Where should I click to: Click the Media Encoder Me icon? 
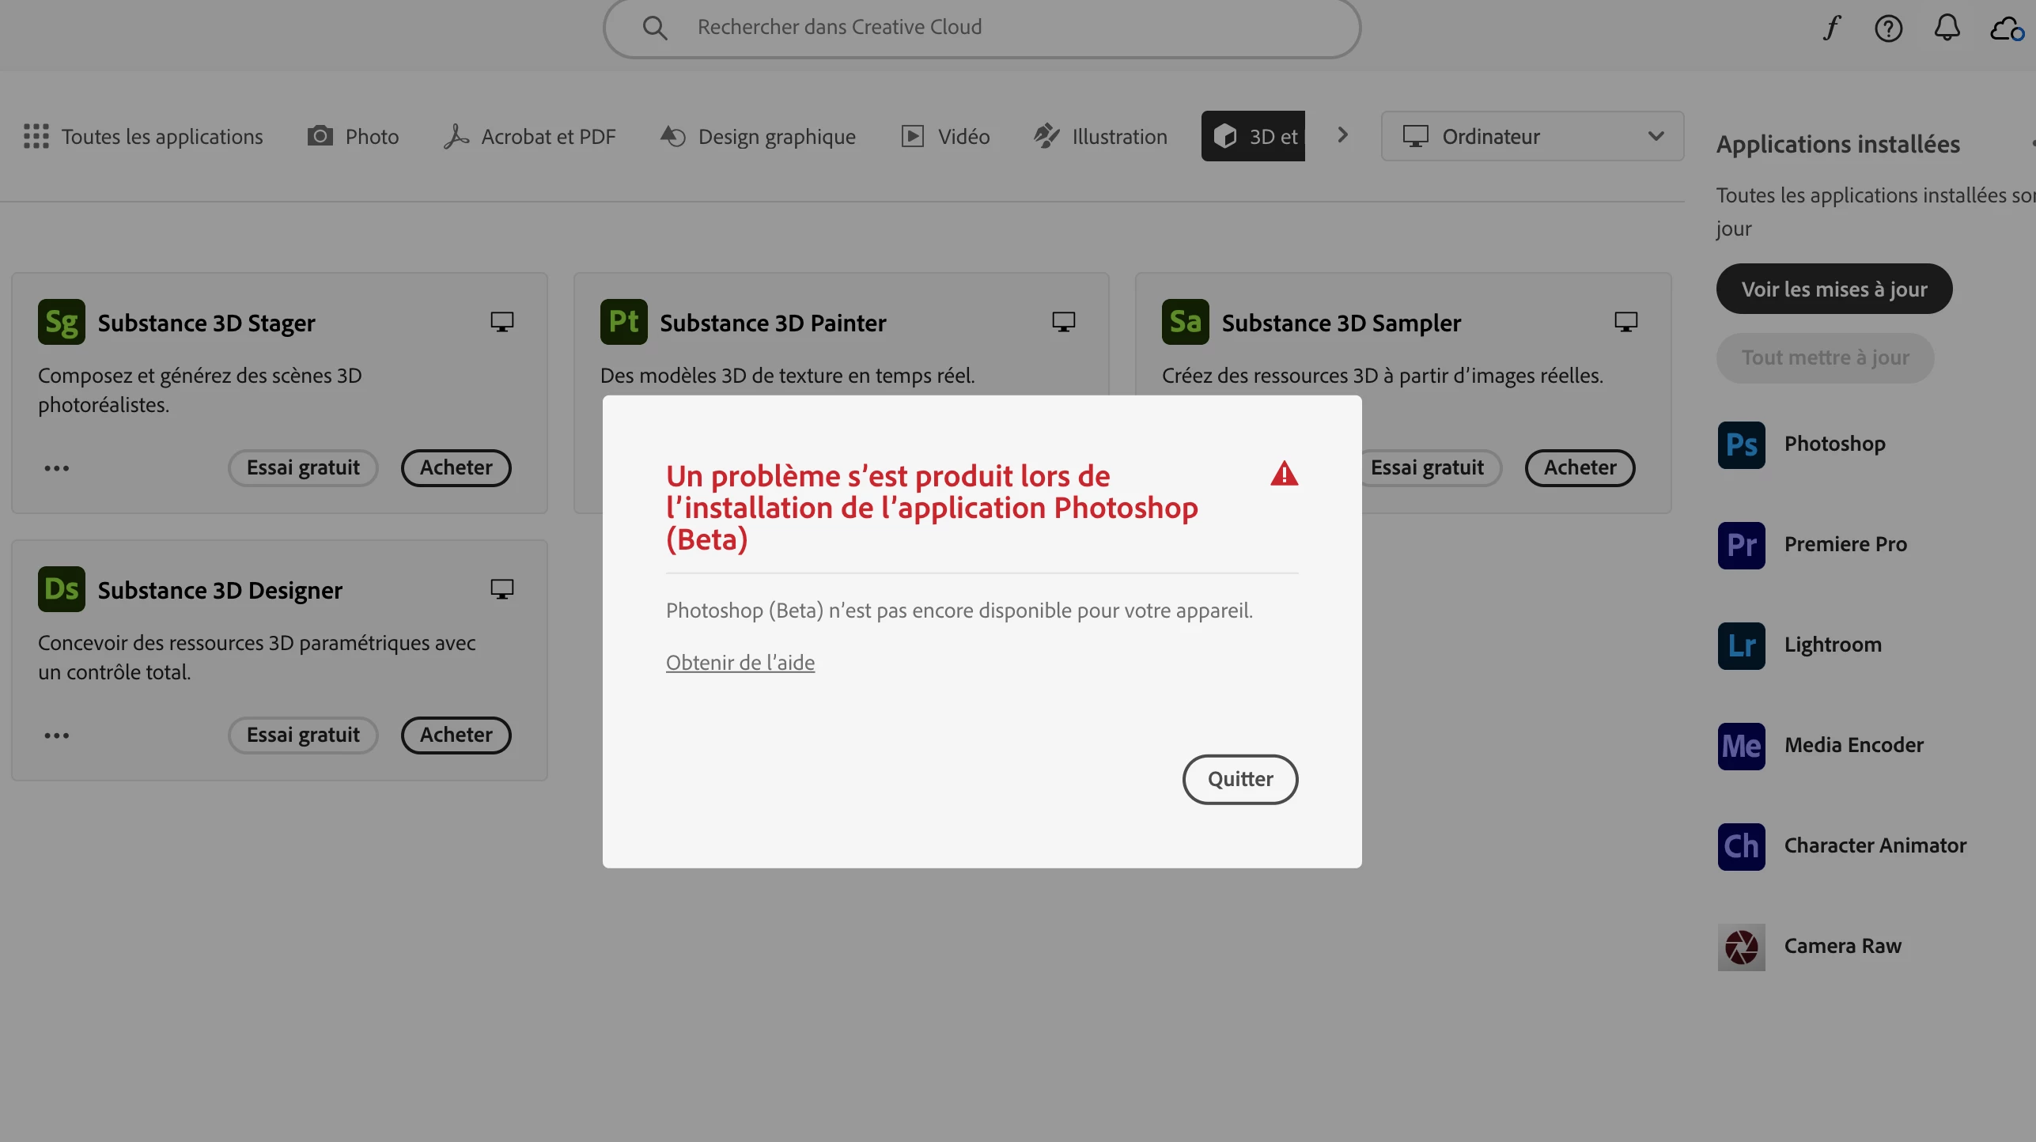1741,746
